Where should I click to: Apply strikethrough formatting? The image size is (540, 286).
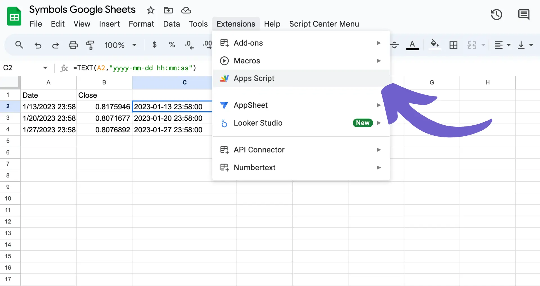tap(395, 45)
